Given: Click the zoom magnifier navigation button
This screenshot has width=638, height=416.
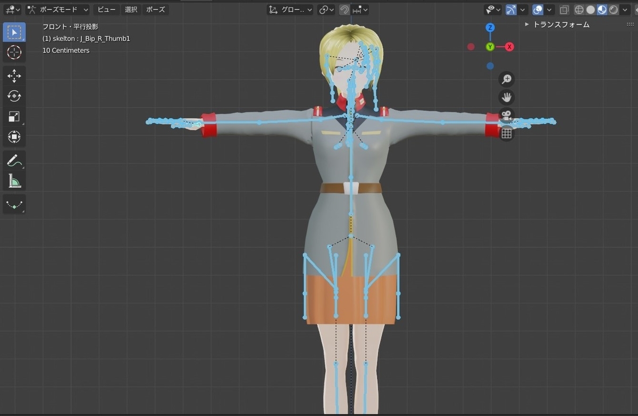Looking at the screenshot, I should tap(507, 79).
